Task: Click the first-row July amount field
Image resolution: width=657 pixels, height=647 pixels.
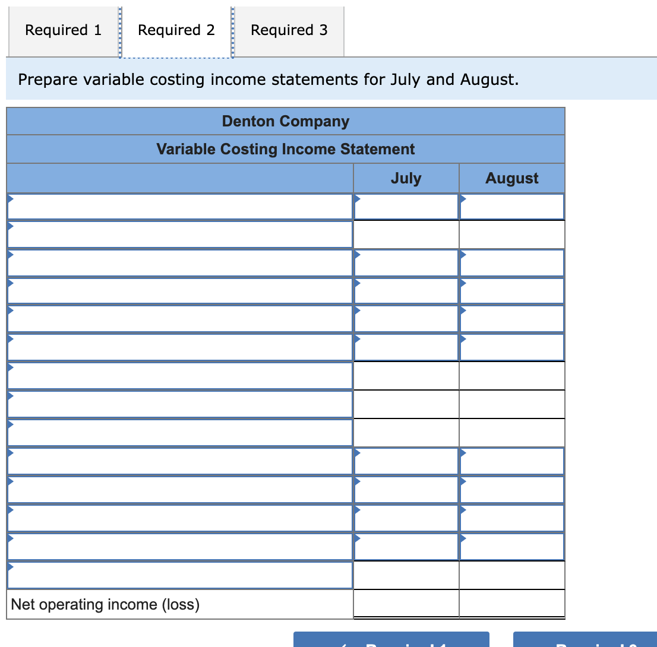Action: coord(406,207)
